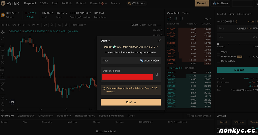The image size is (258, 135).
Task: Check the Reduce-Only option
Action: 219,61
